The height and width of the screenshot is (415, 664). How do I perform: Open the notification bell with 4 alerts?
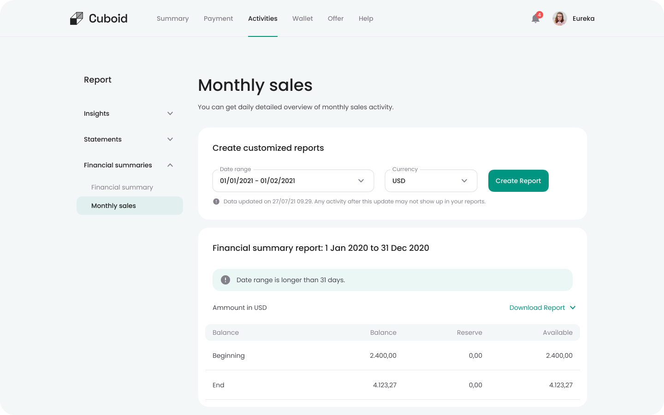tap(535, 19)
